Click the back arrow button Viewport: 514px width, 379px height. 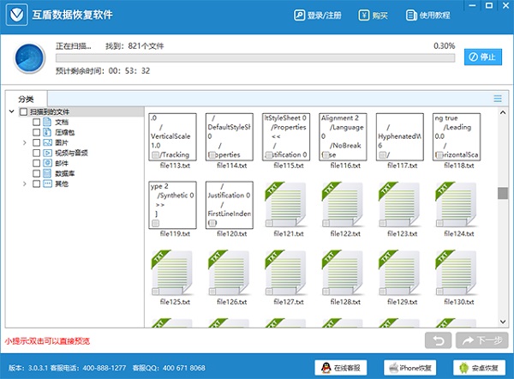click(439, 340)
